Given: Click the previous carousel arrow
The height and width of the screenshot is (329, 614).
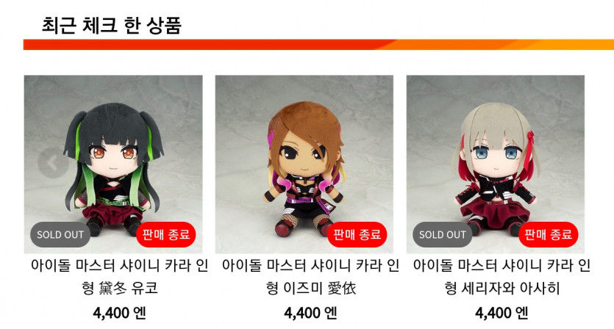Looking at the screenshot, I should tap(53, 163).
